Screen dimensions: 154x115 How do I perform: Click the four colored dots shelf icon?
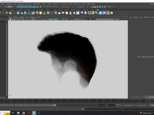(108, 13)
